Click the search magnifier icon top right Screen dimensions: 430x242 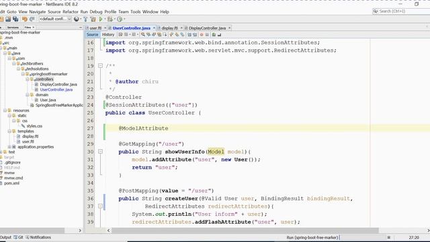coord(376,11)
